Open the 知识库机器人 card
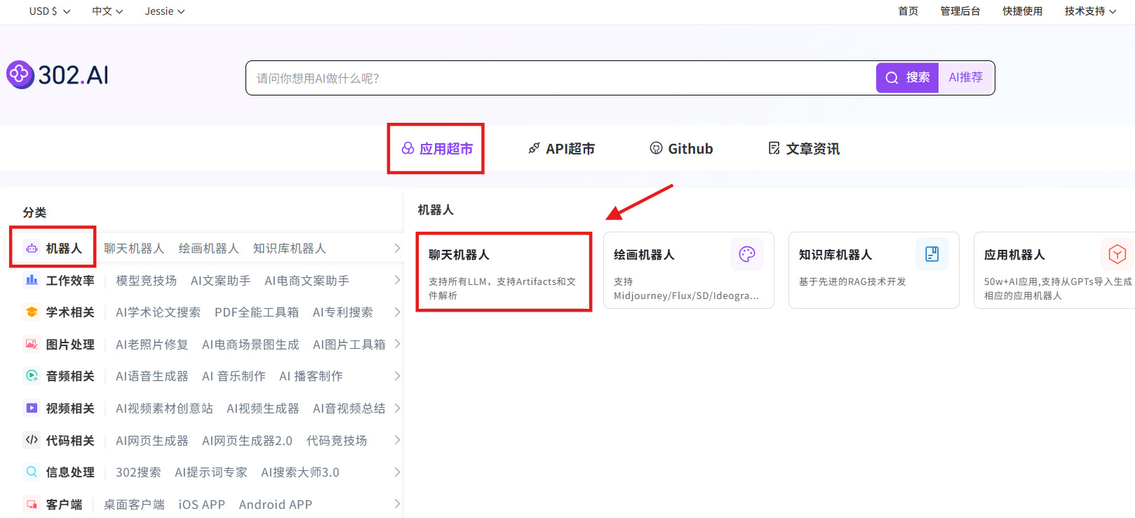 (874, 270)
